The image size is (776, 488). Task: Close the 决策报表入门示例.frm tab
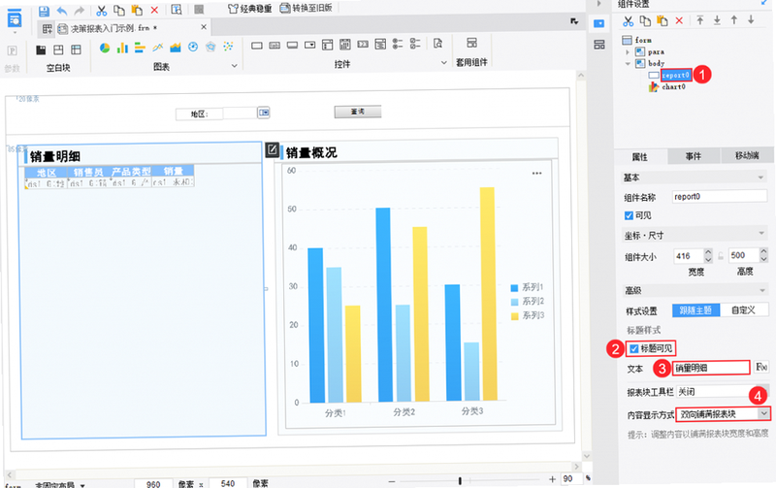click(204, 27)
